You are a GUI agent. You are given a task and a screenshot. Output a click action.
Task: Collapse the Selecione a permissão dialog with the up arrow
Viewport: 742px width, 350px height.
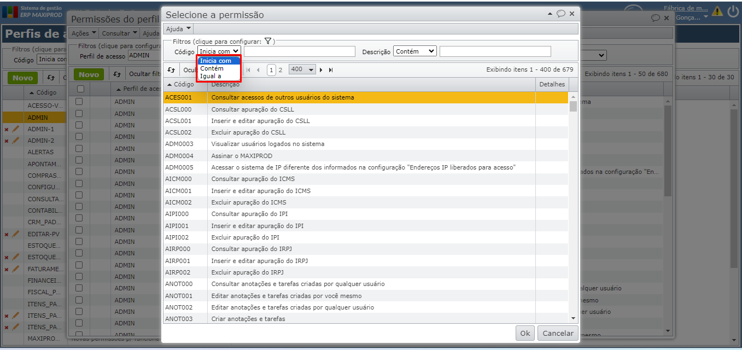pyautogui.click(x=550, y=14)
